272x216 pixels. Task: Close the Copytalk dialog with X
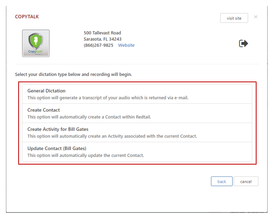point(255,17)
